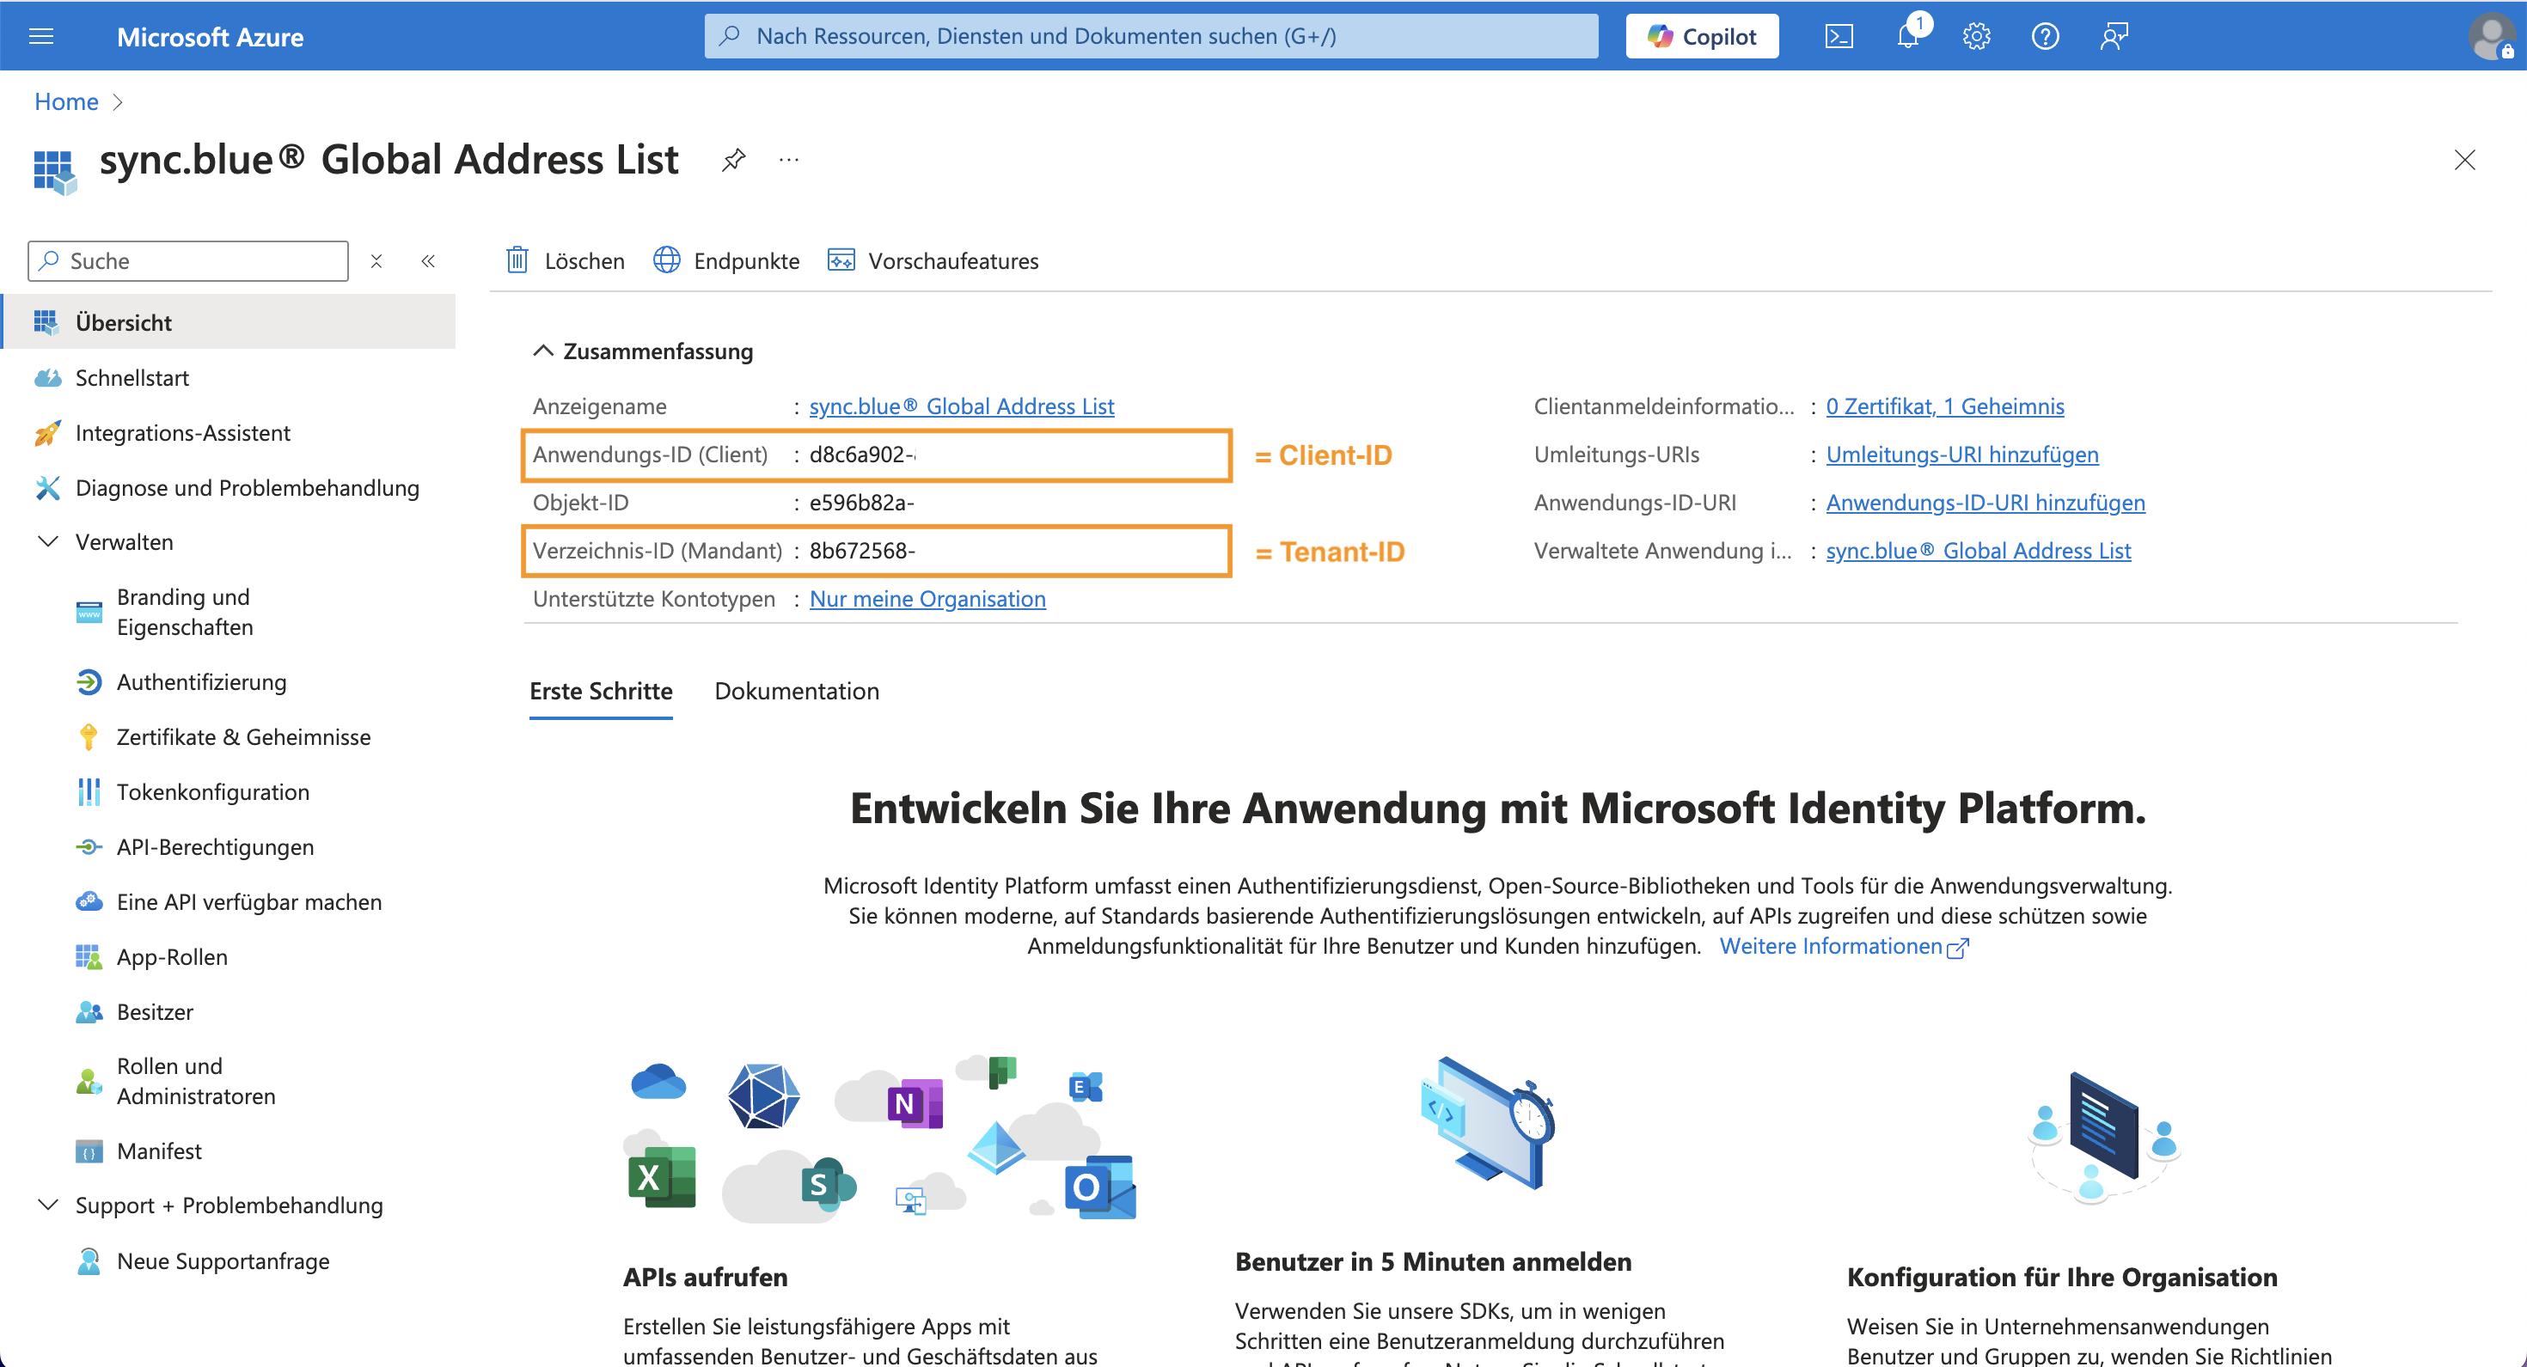
Task: Collapse the Verwalten section
Action: pyautogui.click(x=47, y=541)
